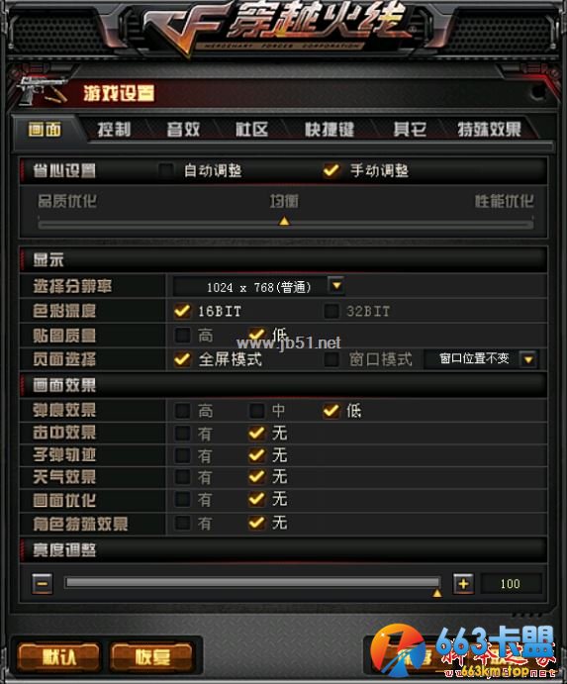The height and width of the screenshot is (684, 567).
Task: Set 贴图质量 to 高
Action: (x=182, y=335)
